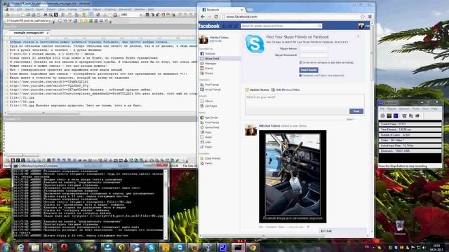The width and height of the screenshot is (449, 252).
Task: Open the Chrome menu button
Action: pyautogui.click(x=370, y=17)
